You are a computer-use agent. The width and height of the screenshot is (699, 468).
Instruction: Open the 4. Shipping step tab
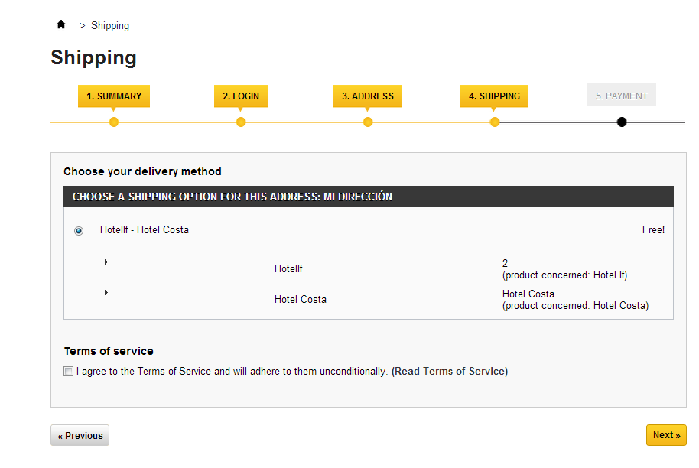(x=494, y=96)
